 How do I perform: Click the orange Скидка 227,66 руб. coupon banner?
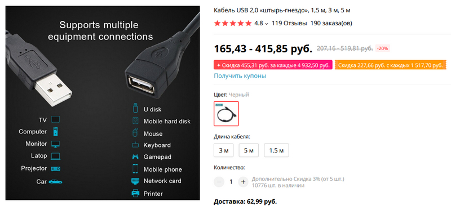390,65
